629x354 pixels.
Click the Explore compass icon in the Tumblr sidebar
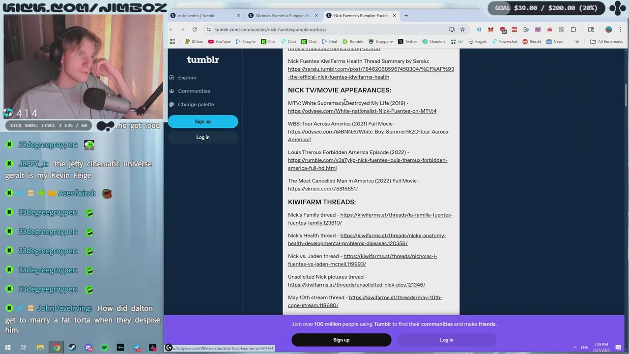(x=172, y=78)
